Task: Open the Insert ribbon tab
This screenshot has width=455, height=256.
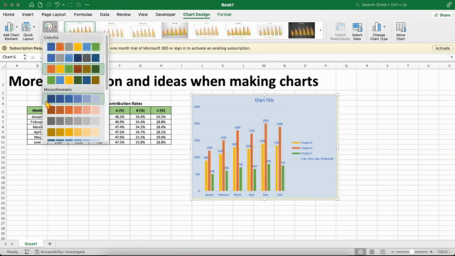Action: pos(28,14)
